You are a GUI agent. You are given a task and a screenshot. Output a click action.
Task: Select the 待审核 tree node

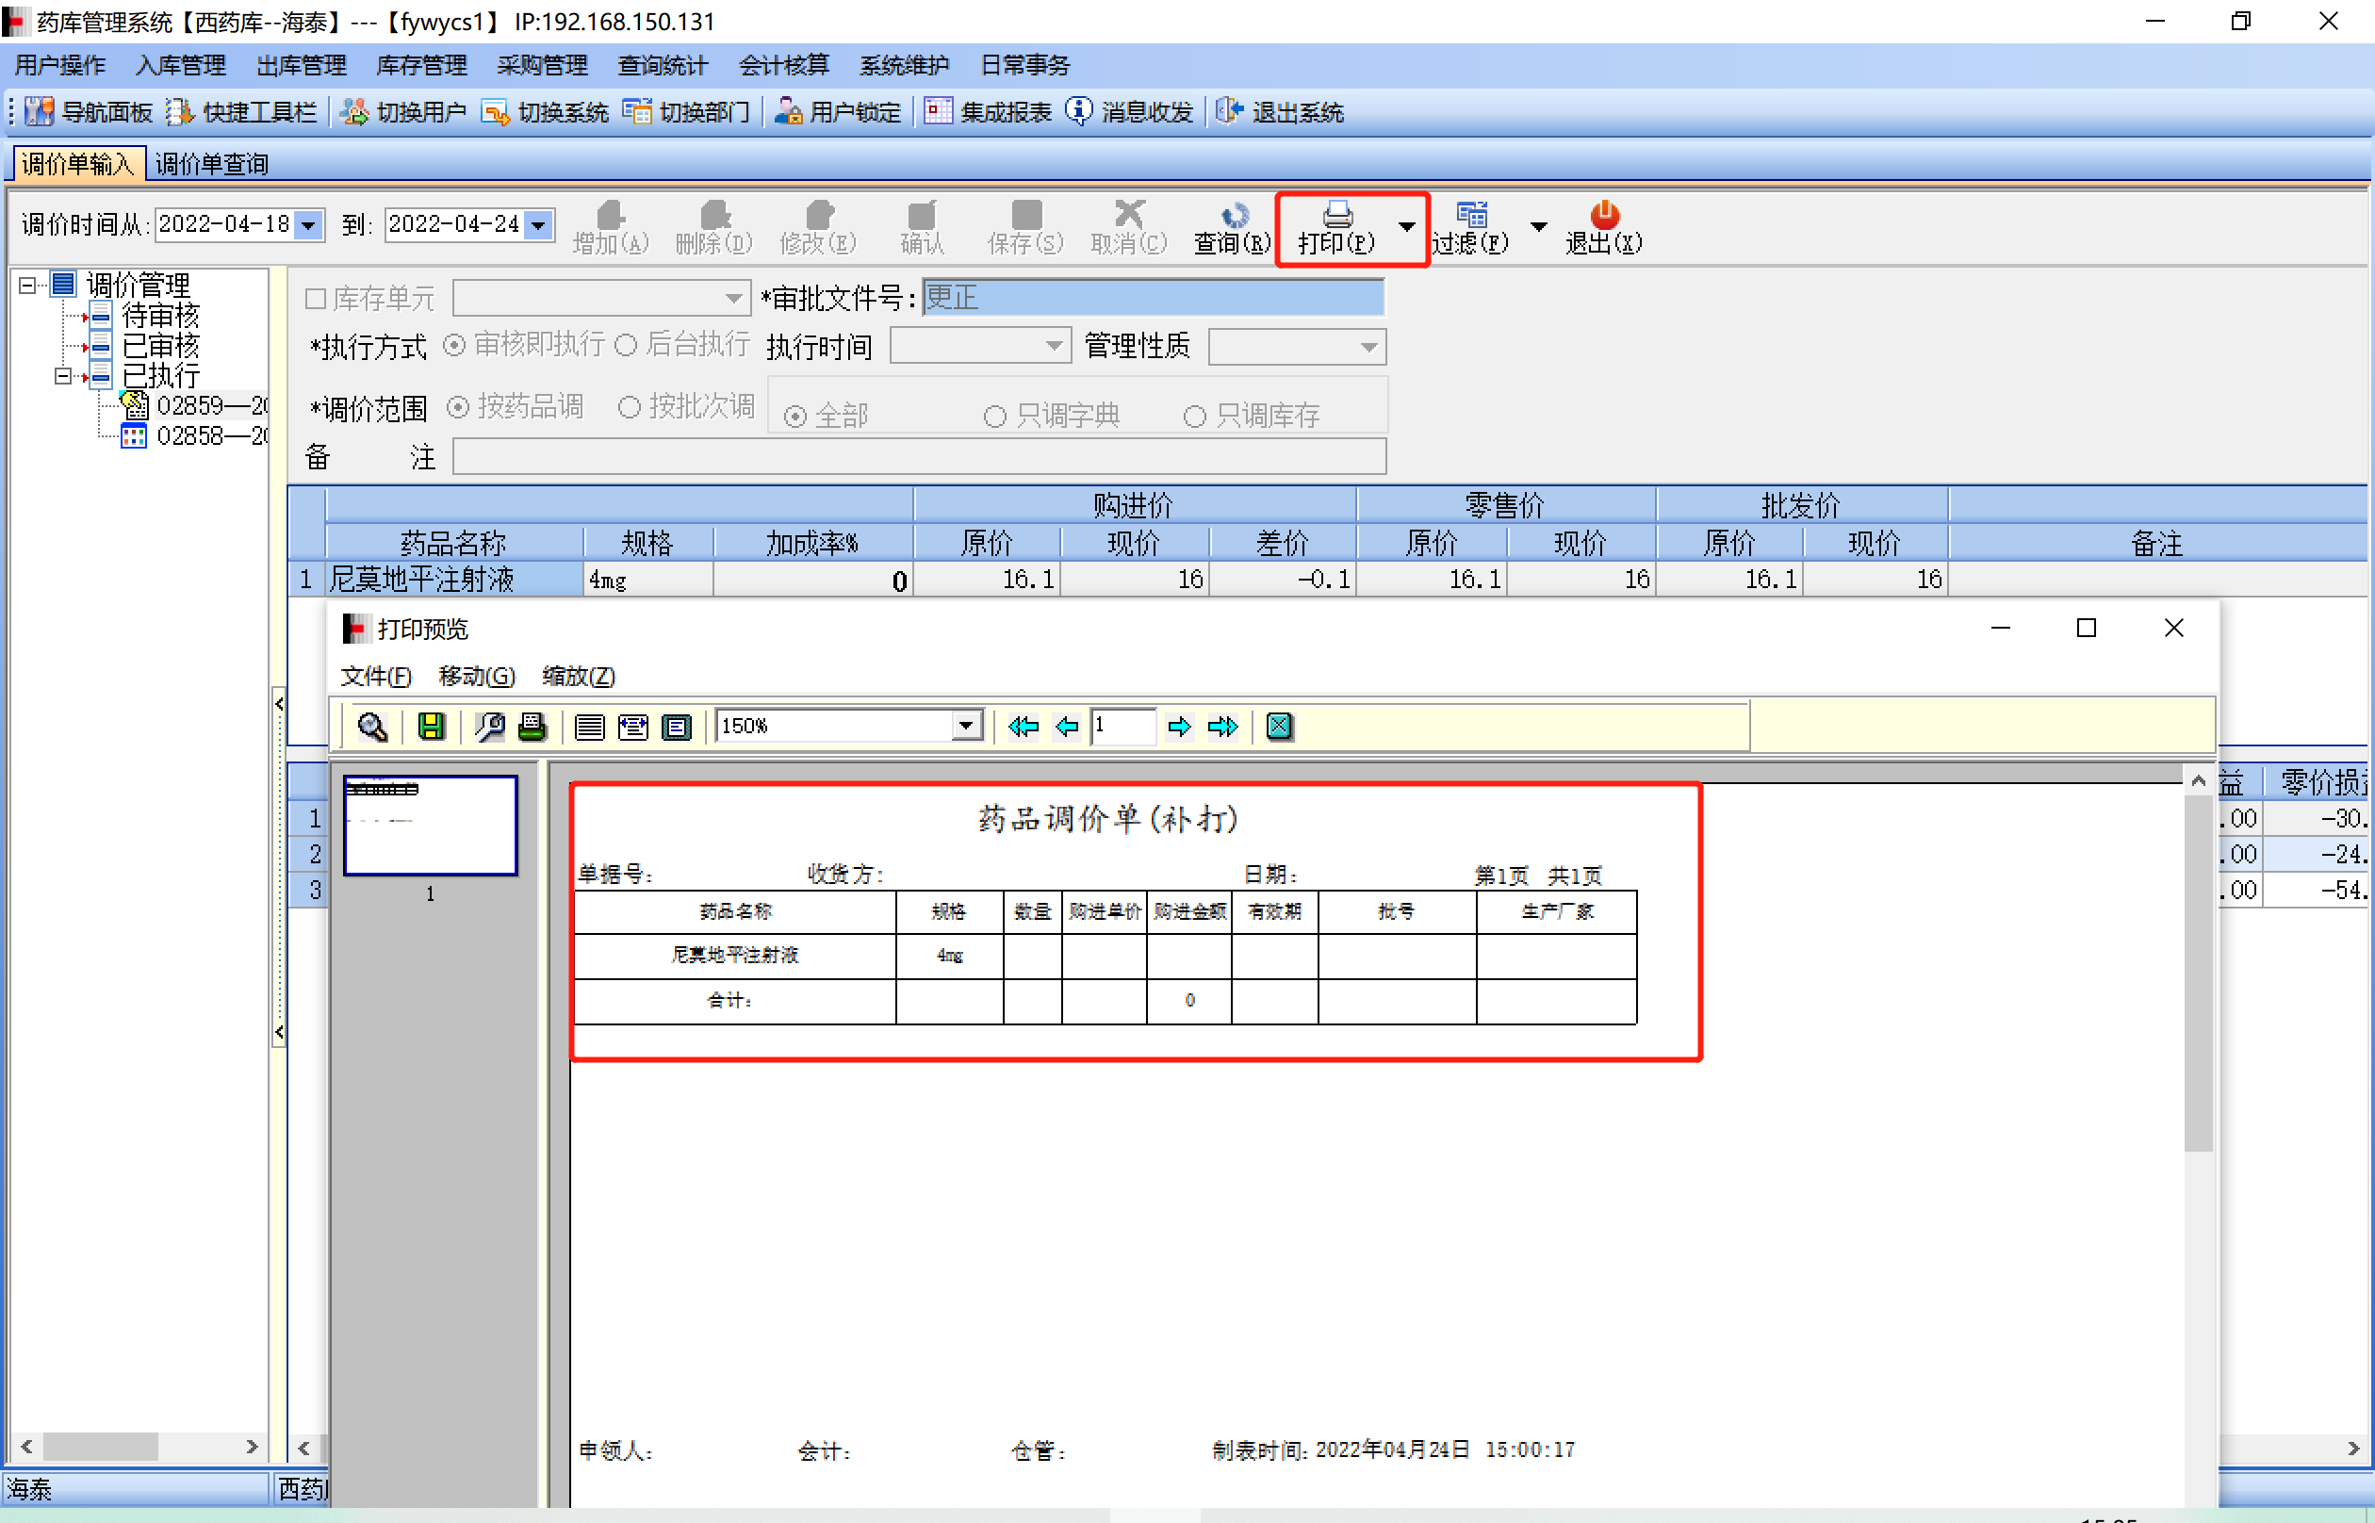click(x=160, y=316)
